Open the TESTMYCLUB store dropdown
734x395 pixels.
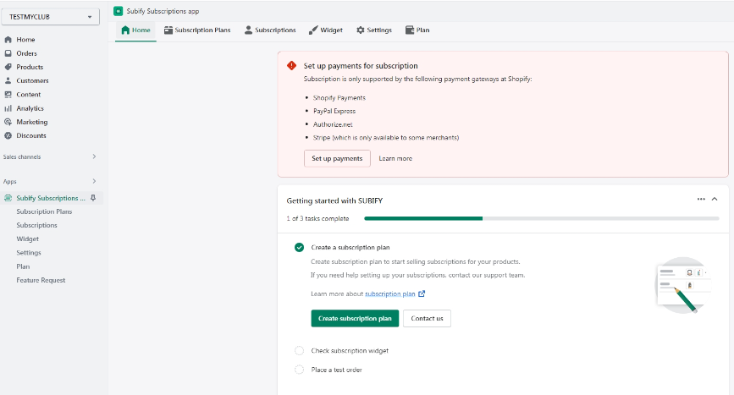click(50, 17)
